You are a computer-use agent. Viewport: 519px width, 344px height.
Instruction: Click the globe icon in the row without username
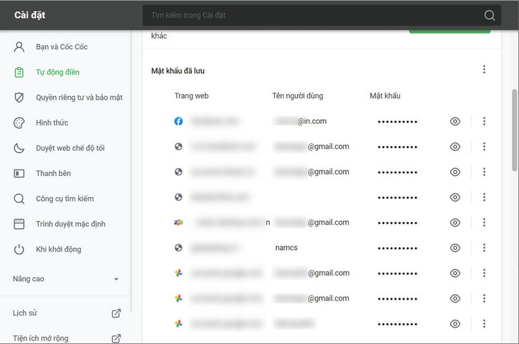[179, 197]
